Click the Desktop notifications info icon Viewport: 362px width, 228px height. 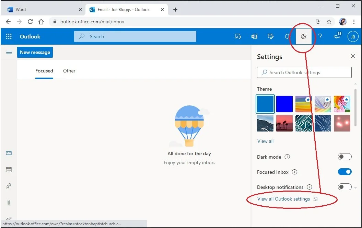click(310, 187)
